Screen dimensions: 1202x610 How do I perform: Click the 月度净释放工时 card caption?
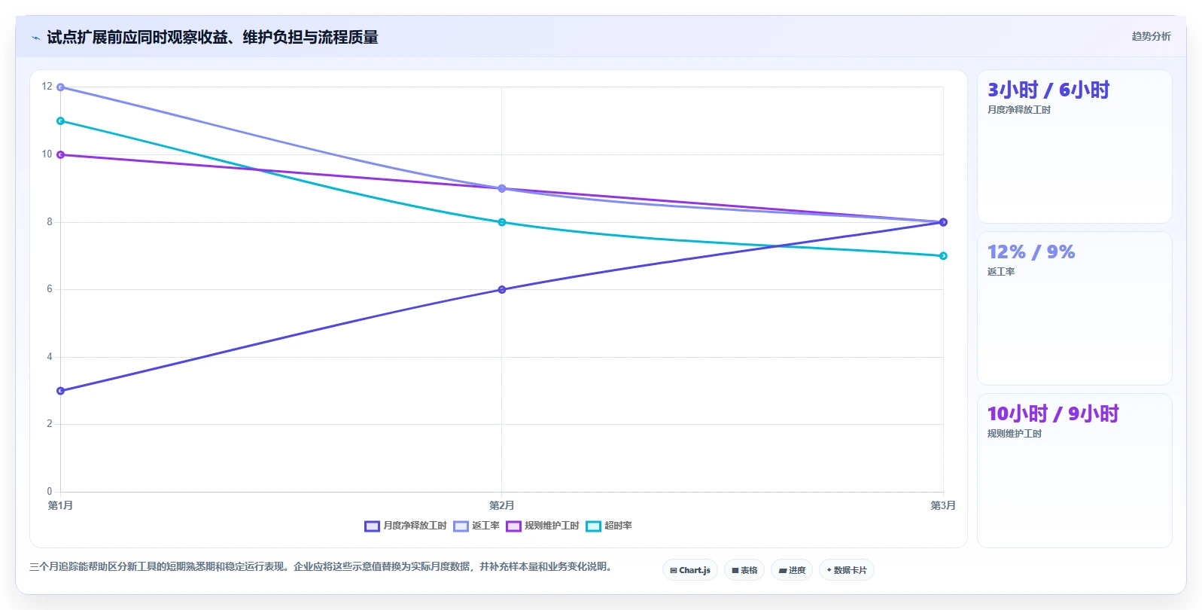(1019, 110)
